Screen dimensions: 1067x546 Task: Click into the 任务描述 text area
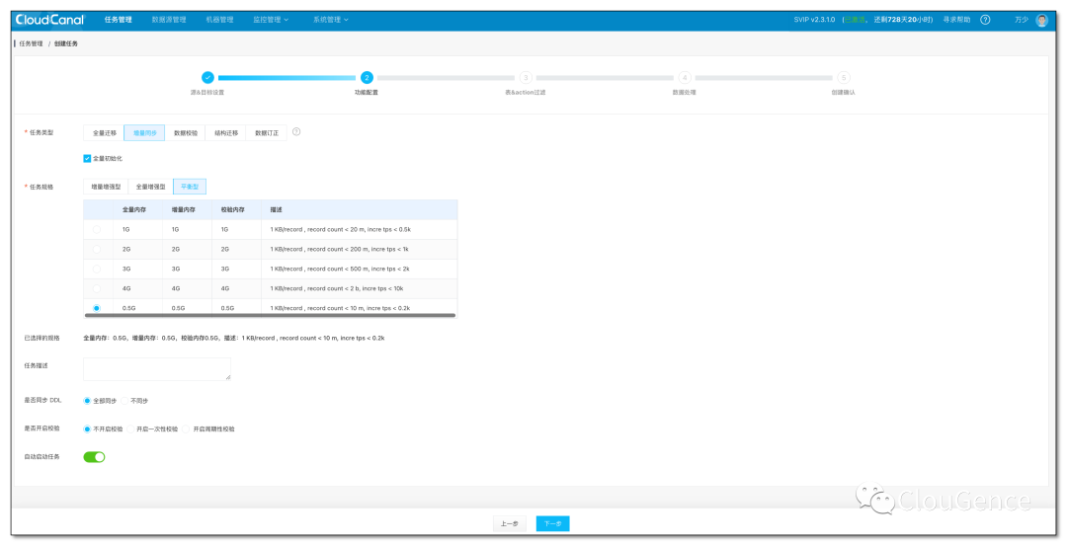click(157, 368)
